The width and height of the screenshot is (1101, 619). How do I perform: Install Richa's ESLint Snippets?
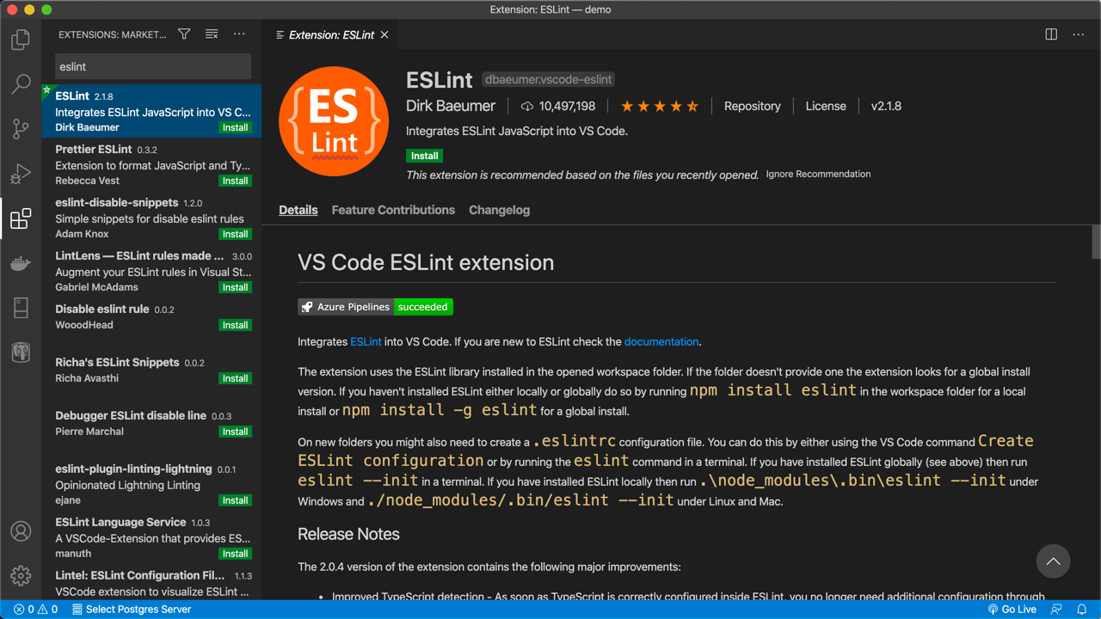235,378
